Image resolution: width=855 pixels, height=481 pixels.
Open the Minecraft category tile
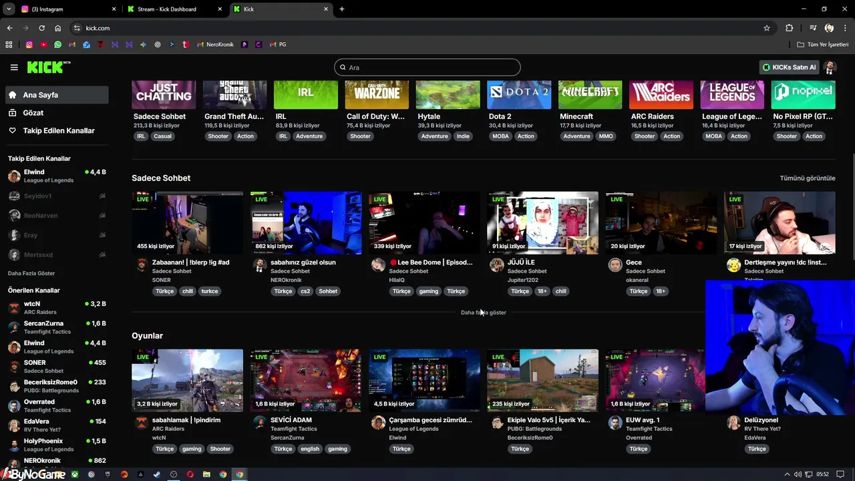coord(590,95)
